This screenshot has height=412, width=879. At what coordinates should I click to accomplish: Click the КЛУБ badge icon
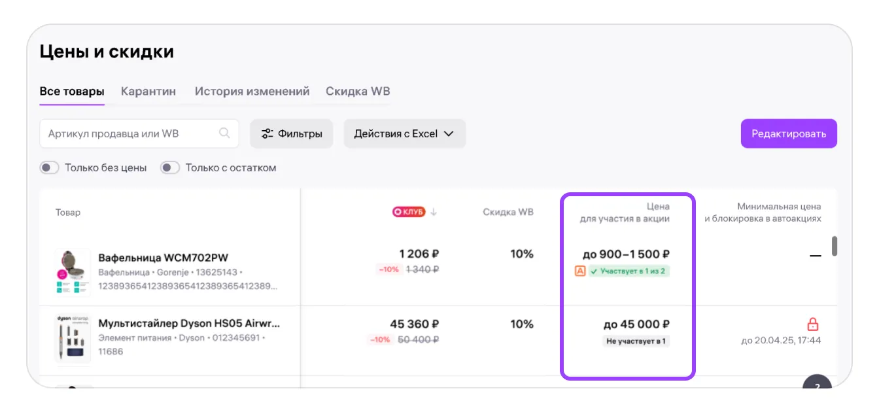409,212
